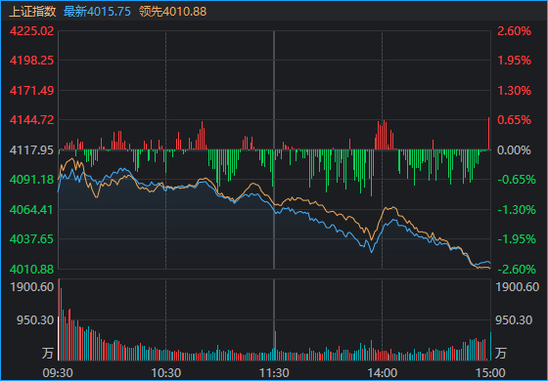Click the 09:30 opening time marker

58,373
